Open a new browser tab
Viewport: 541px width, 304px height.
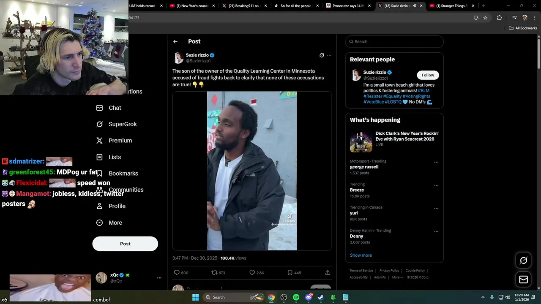(x=483, y=6)
